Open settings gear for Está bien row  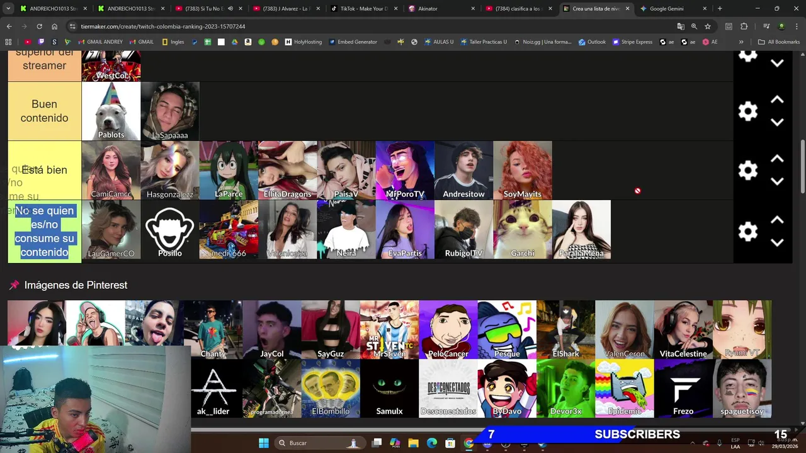tap(747, 171)
